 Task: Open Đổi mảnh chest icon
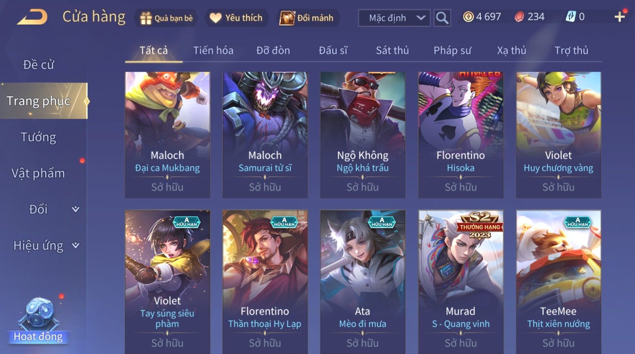(x=287, y=18)
